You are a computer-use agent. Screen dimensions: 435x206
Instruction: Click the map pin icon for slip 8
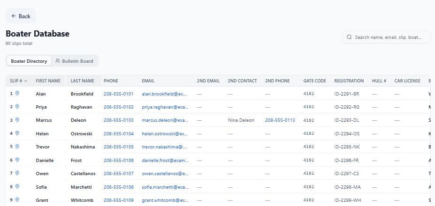[x=17, y=186]
